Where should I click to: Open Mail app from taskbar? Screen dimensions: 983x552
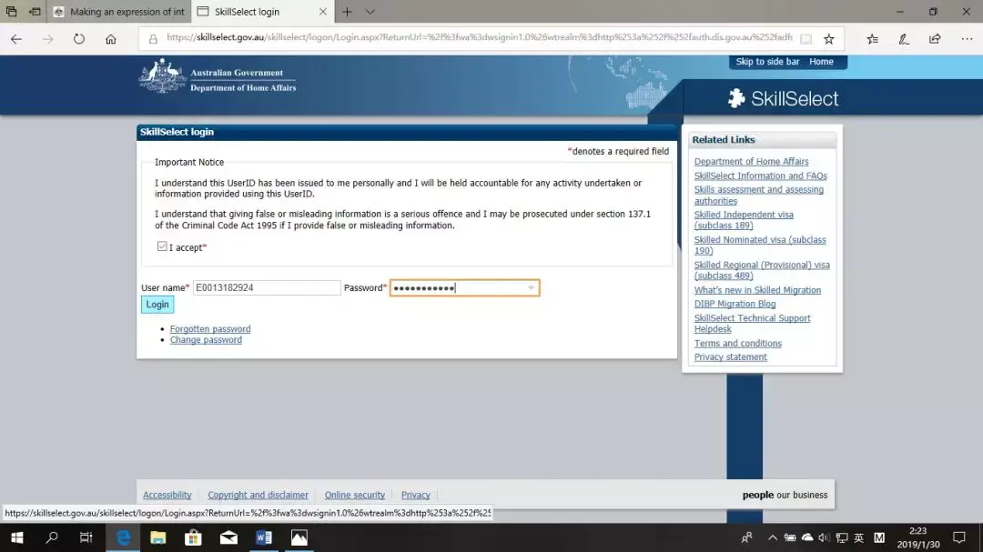click(228, 537)
